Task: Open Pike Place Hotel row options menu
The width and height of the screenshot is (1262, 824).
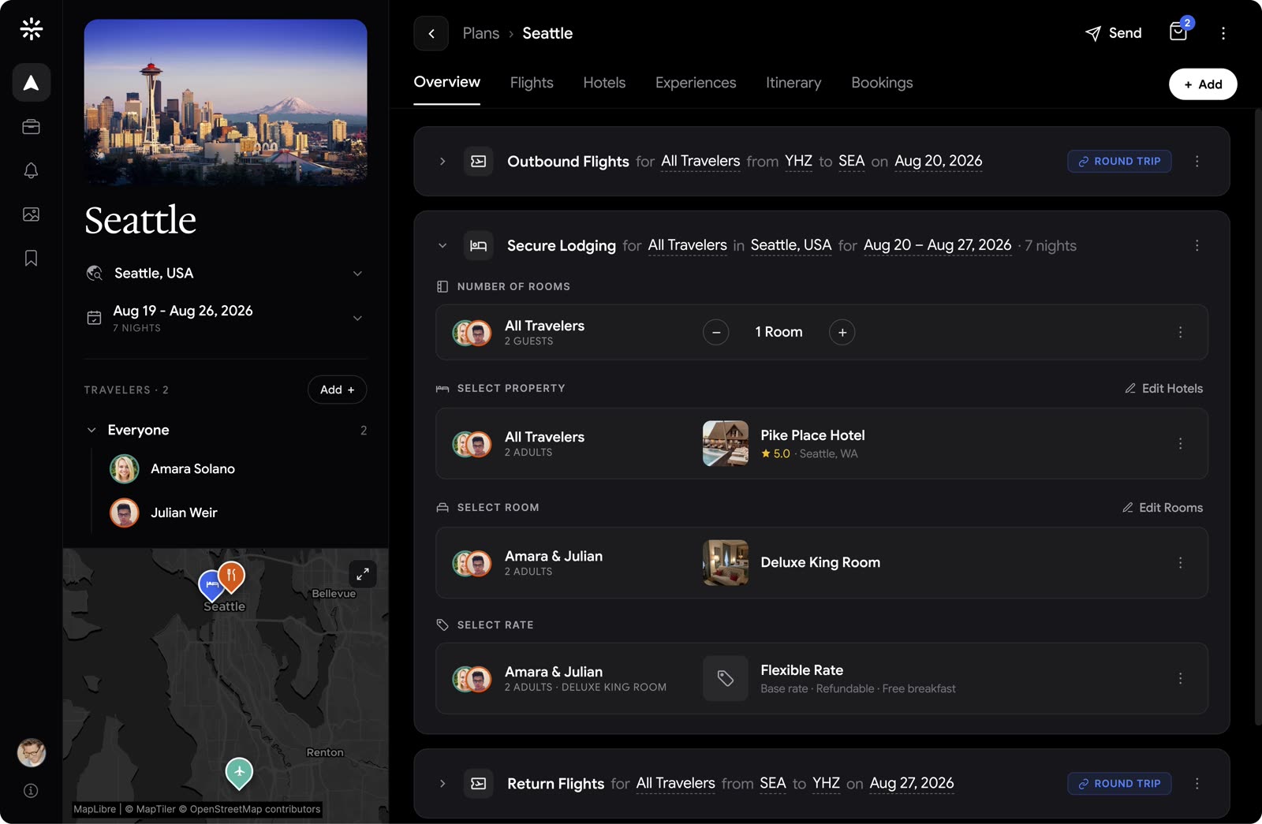Action: point(1181,443)
